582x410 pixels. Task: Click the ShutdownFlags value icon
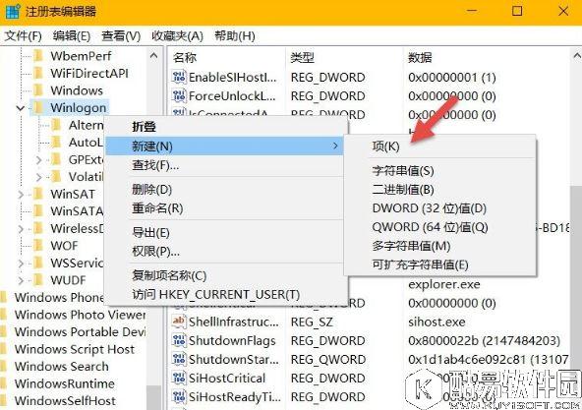[179, 340]
